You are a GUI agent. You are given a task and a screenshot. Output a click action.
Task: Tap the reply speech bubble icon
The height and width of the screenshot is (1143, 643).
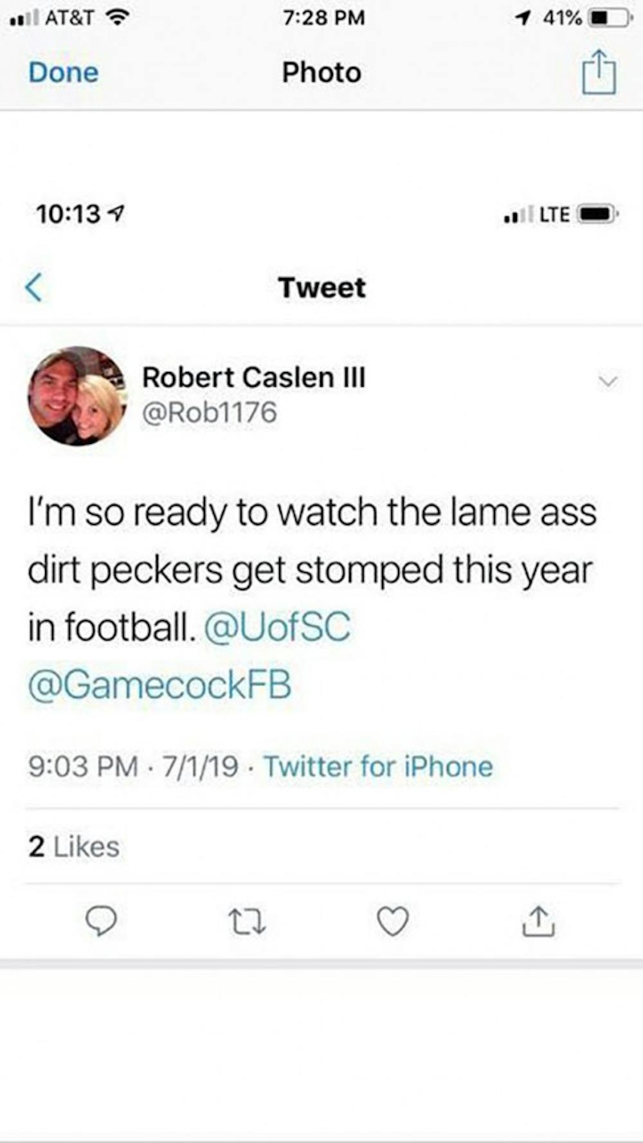[102, 921]
